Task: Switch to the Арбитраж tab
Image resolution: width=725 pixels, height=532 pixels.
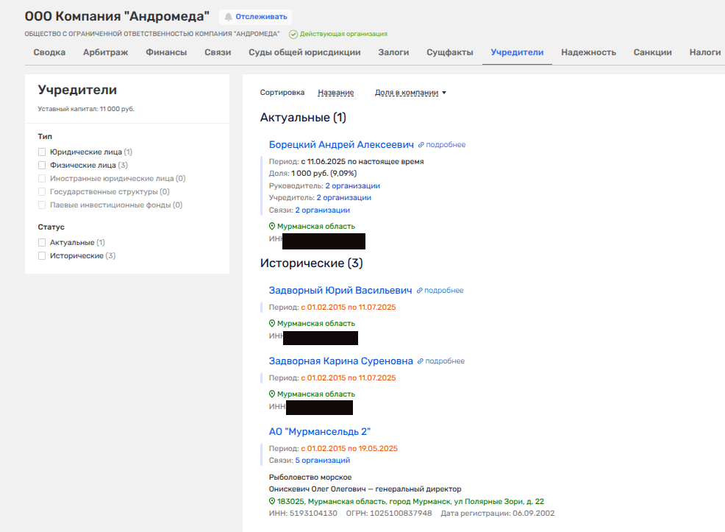Action: (x=105, y=52)
